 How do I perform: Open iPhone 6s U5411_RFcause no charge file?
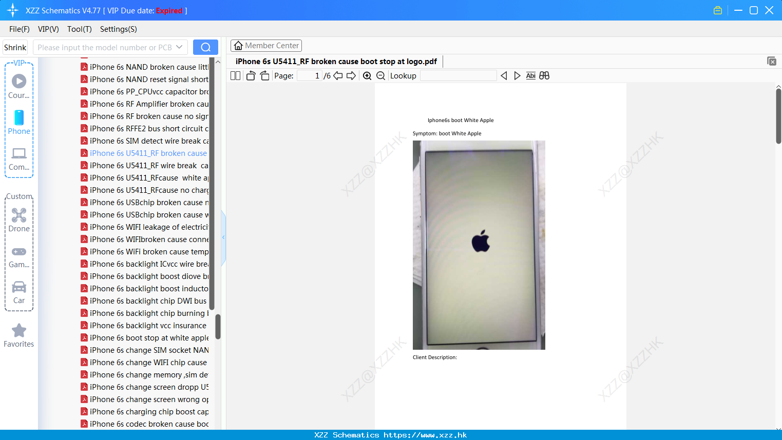coord(144,190)
